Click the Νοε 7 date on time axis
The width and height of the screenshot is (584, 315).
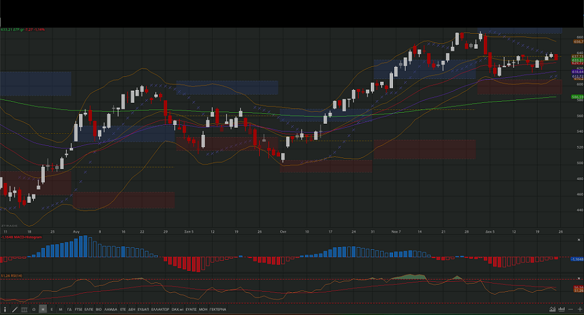(x=396, y=232)
